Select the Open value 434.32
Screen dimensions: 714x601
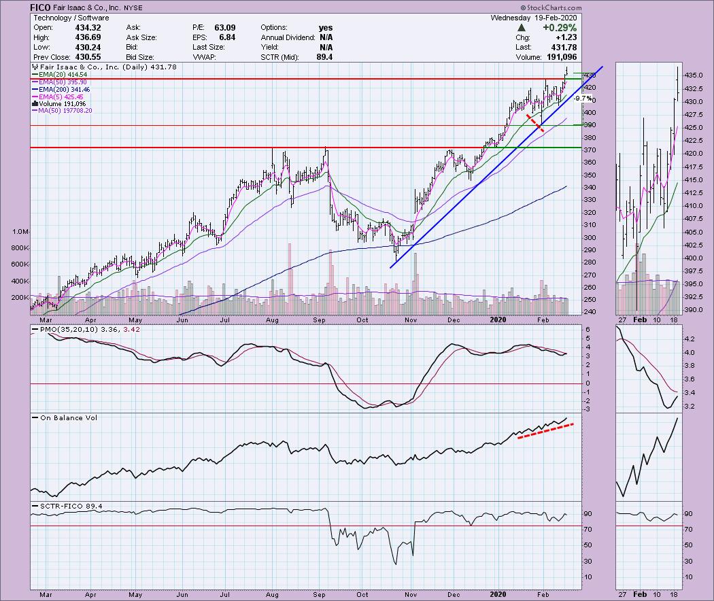88,28
